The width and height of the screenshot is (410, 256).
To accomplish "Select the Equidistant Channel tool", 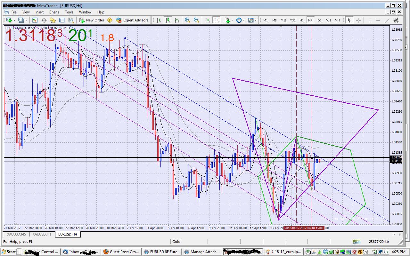I will point(396,20).
